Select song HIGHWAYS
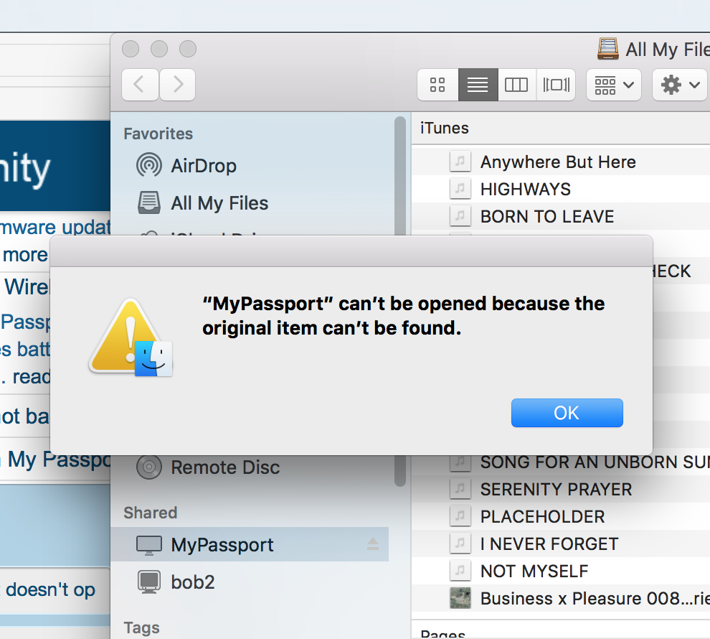The width and height of the screenshot is (710, 639). pyautogui.click(x=561, y=189)
